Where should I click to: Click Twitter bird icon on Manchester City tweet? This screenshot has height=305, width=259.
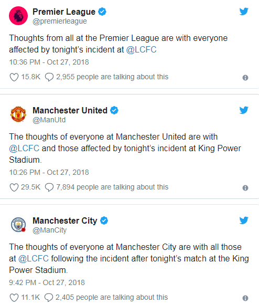[244, 220]
